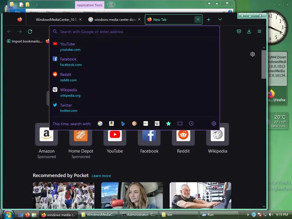Choose the Wikipedia wikipedia.org suggestion
Viewport: 292px width, 219px height.
point(135,93)
